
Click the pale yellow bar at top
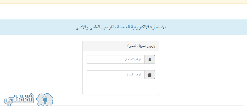pos(124,2)
